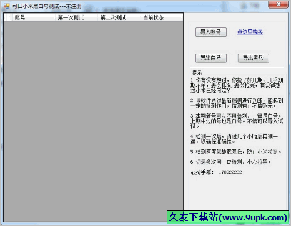
Task: Click the 导入账号 button
Action: 211,32
